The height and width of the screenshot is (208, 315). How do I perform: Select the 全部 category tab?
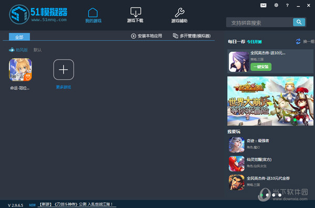coord(19,37)
